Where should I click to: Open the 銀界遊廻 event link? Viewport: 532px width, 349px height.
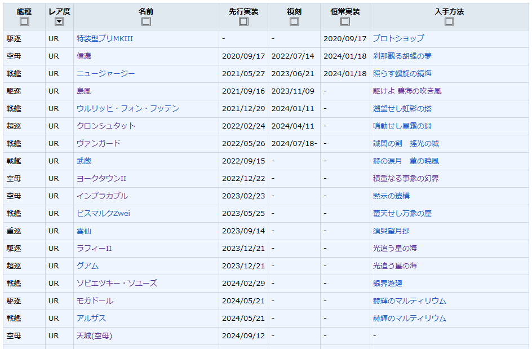coord(387,284)
